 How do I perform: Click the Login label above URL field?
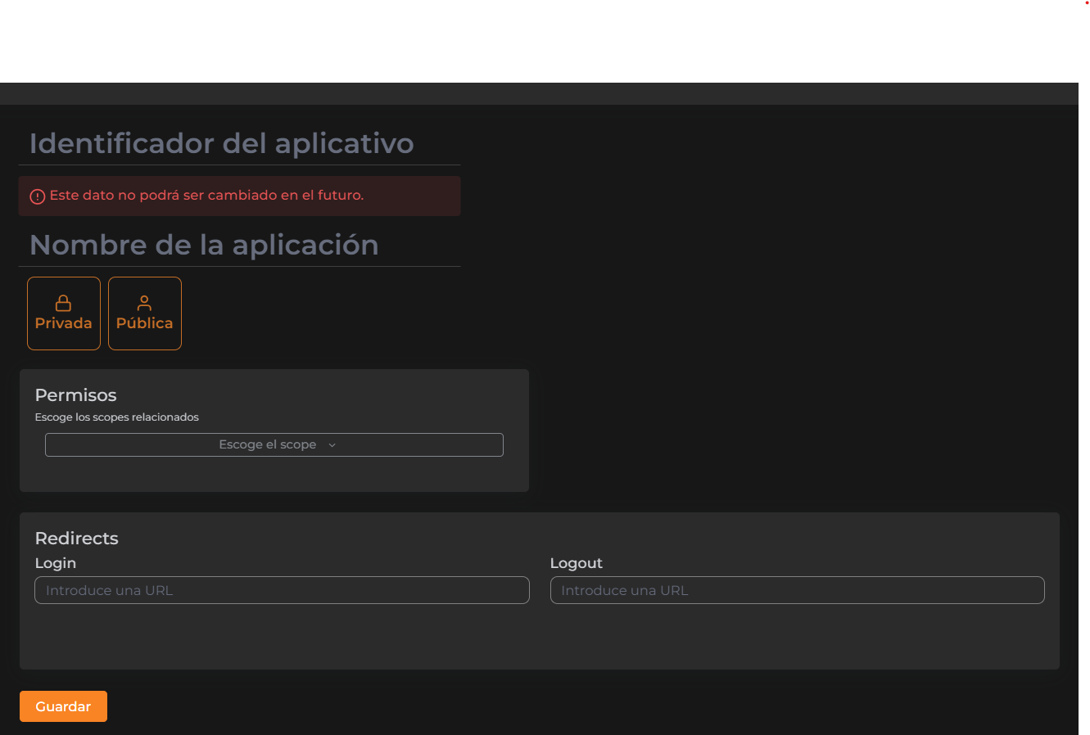[x=56, y=563]
